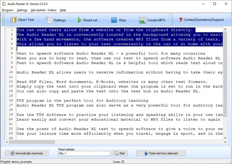Image resolution: width=232 pixels, height=164 pixels.
Task: Open the Help menu
Action: tap(63, 10)
